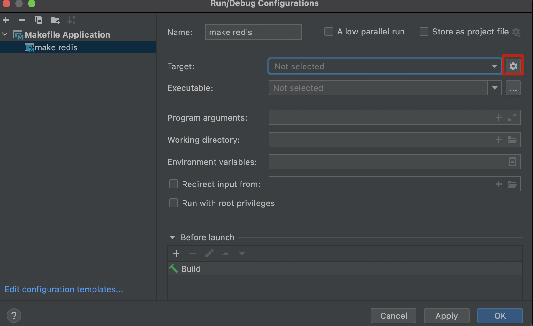533x326 pixels.
Task: Browse for the working directory folder
Action: click(x=512, y=140)
